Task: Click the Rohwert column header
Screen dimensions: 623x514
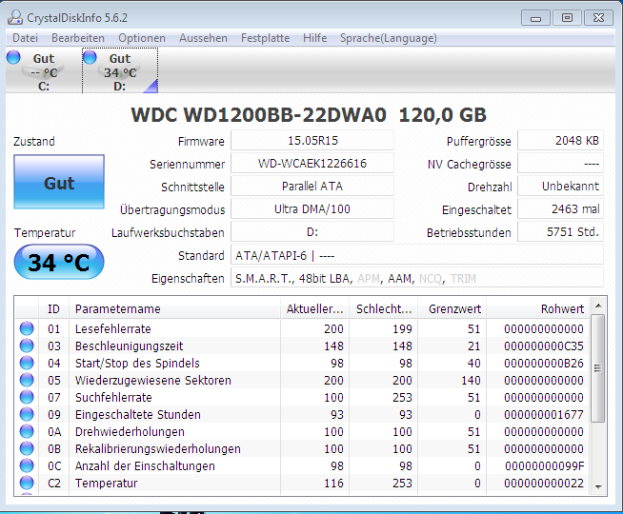Action: (x=538, y=308)
